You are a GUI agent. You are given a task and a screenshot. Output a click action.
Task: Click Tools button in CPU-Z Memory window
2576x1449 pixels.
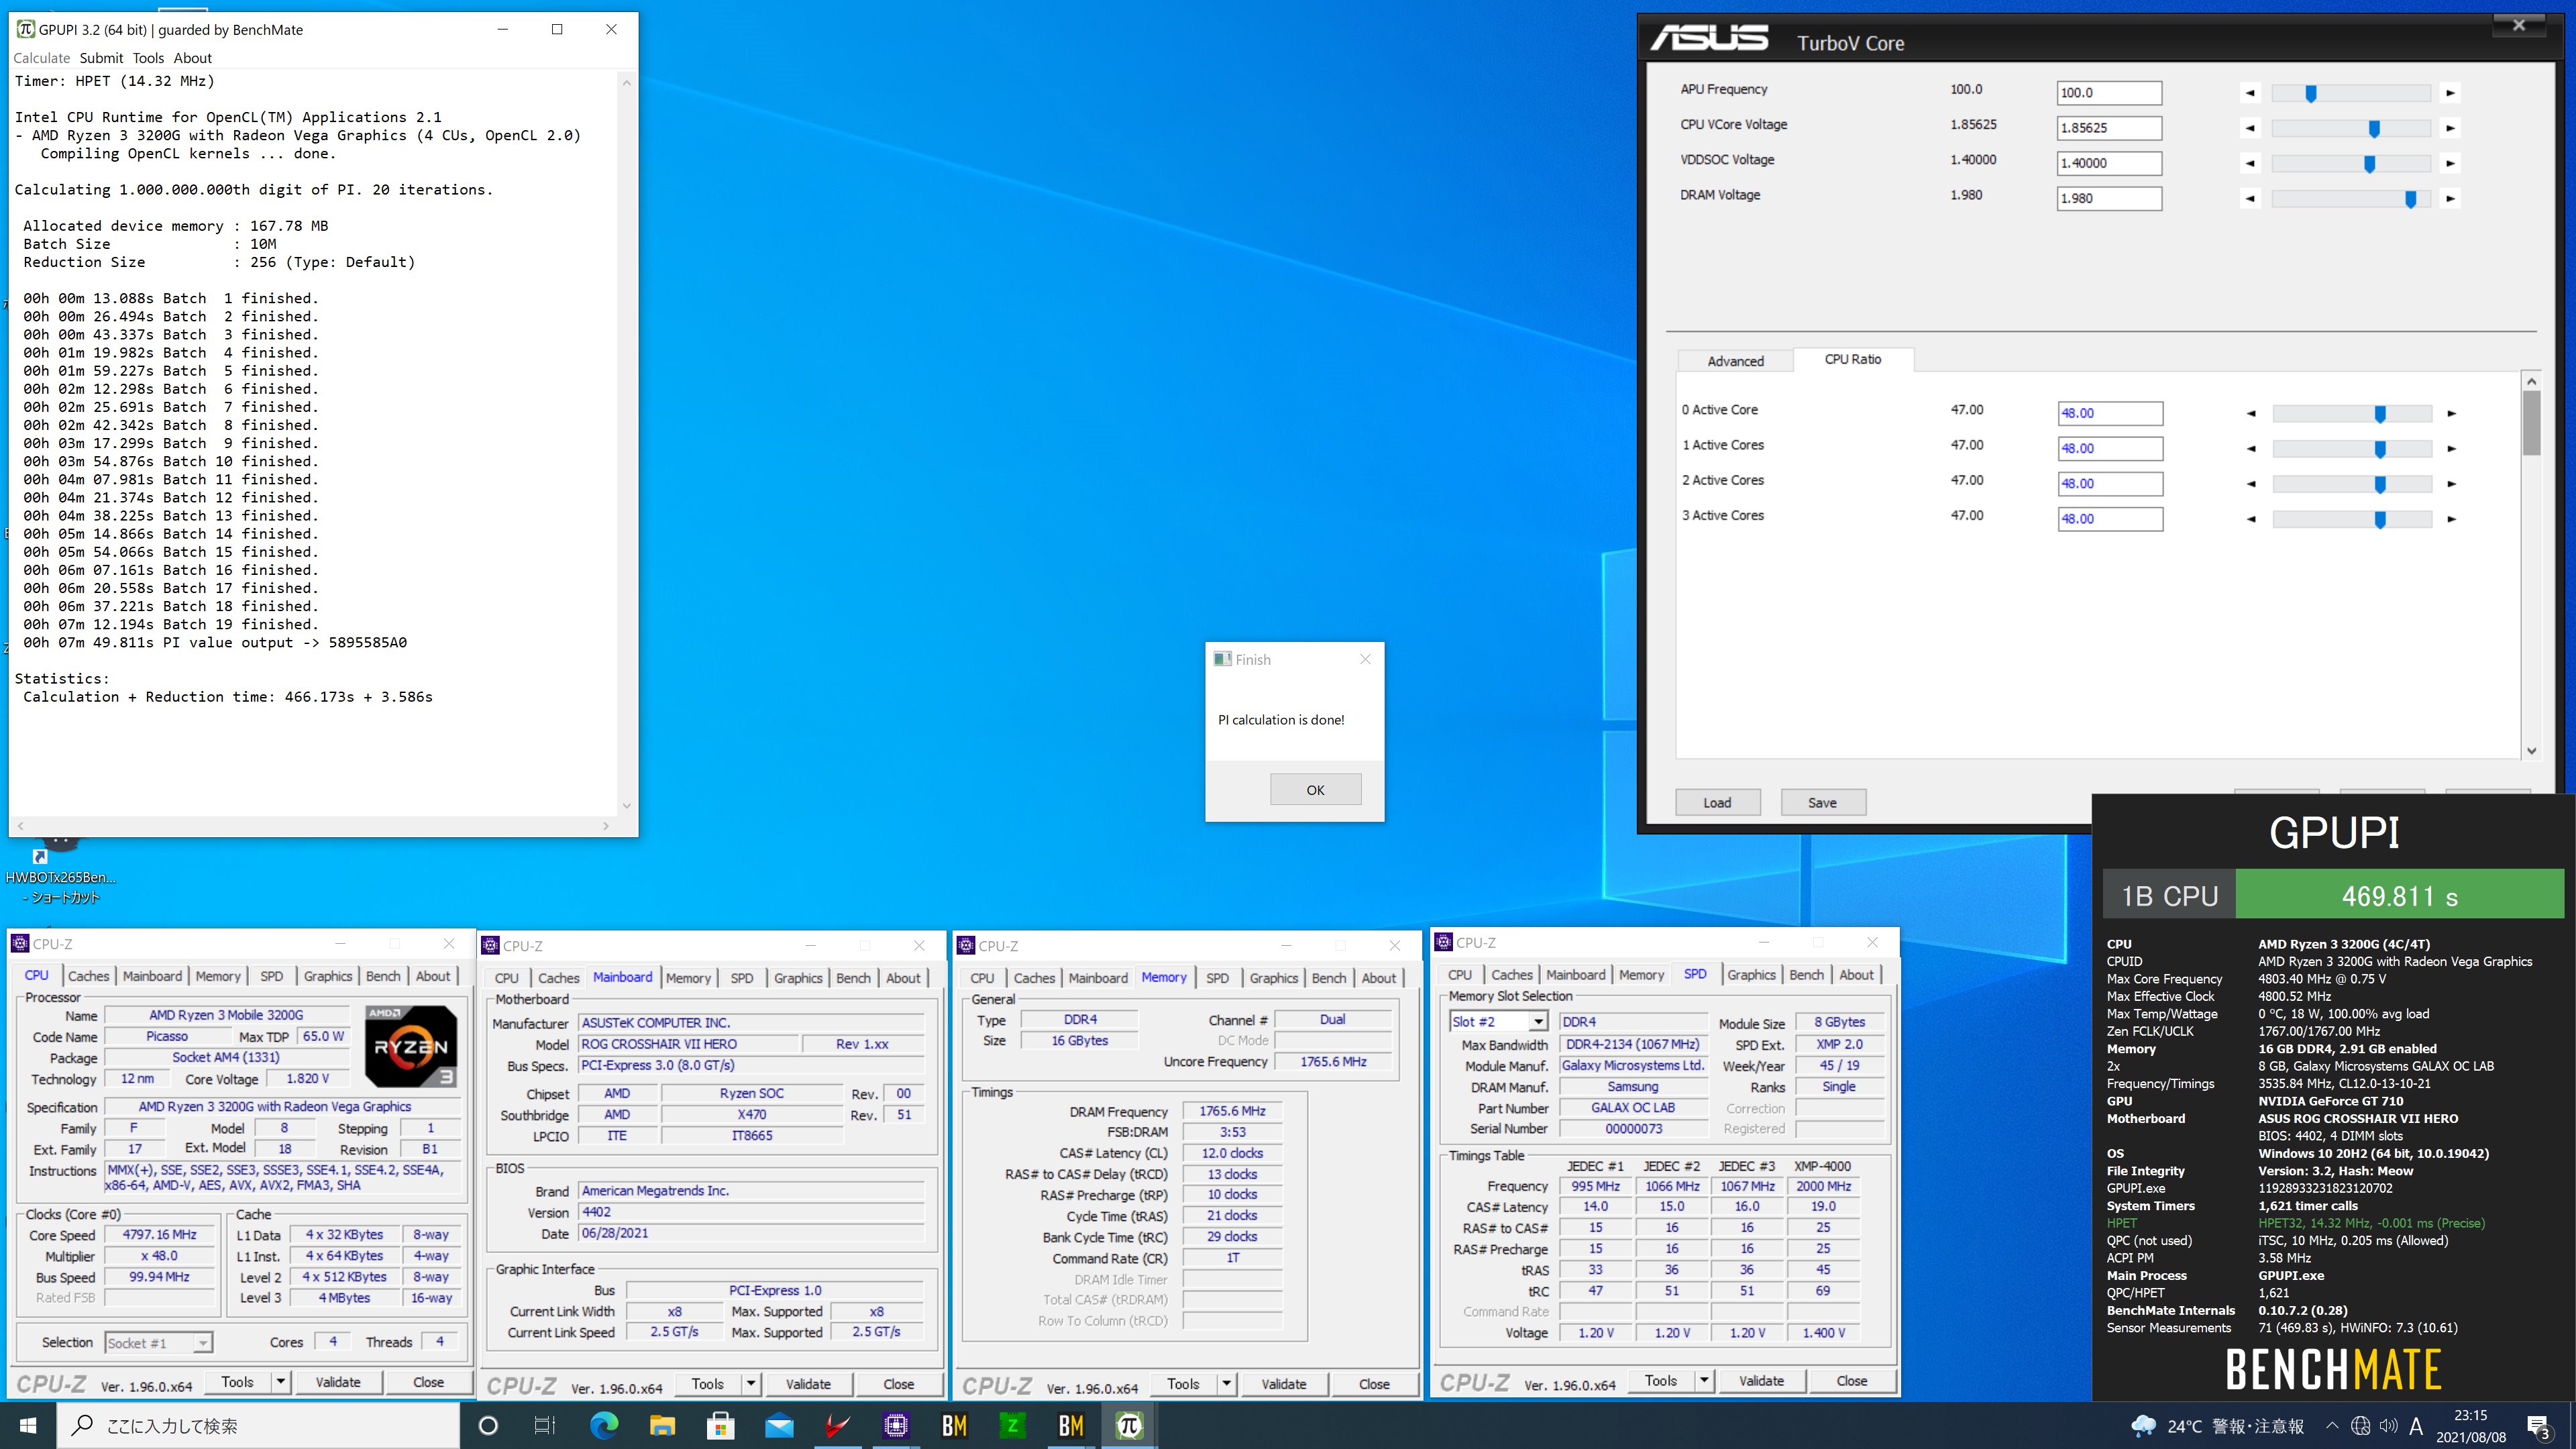[1183, 1384]
